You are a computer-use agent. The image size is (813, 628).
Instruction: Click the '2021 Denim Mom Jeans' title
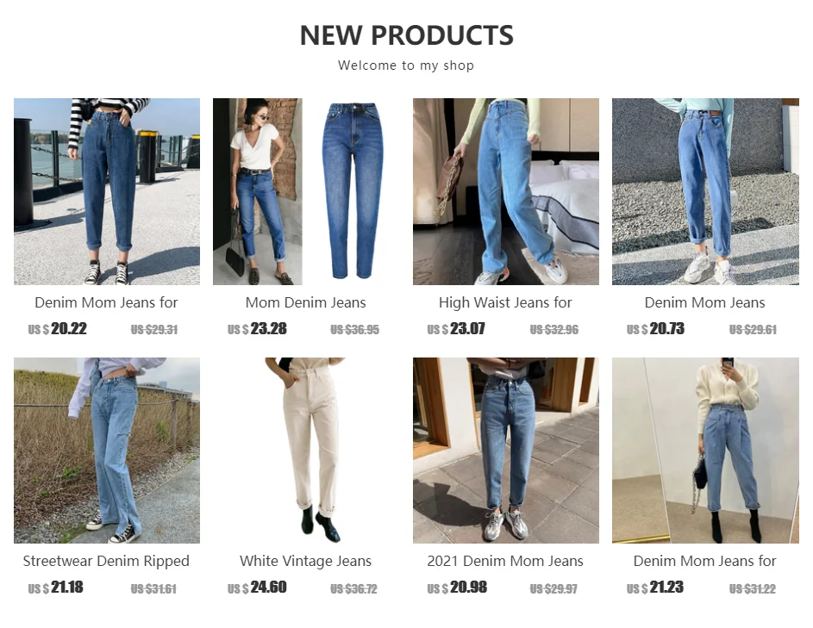point(505,561)
